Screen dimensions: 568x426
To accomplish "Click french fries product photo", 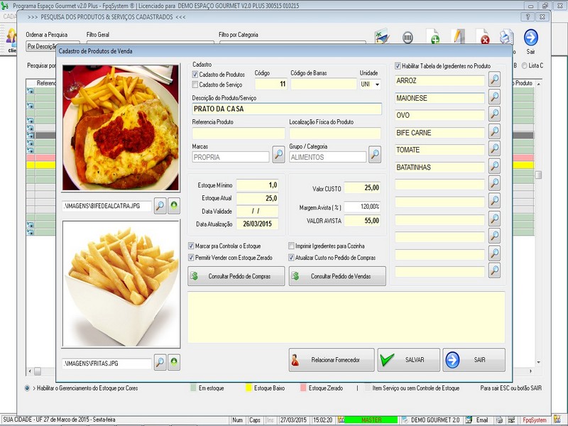I will pos(121,284).
